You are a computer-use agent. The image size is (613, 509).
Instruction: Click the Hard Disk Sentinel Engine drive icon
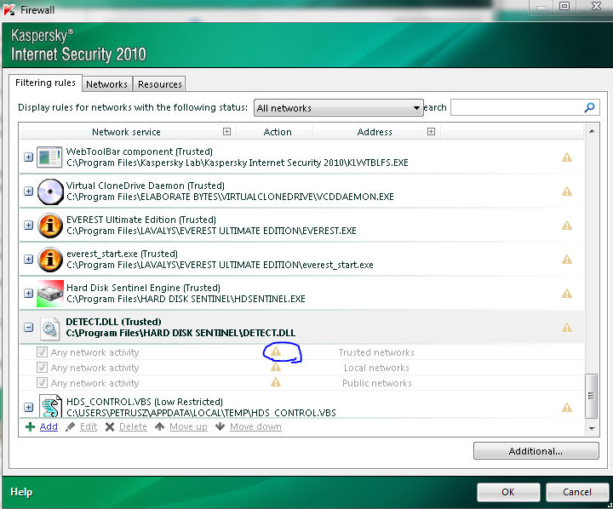pyautogui.click(x=50, y=294)
